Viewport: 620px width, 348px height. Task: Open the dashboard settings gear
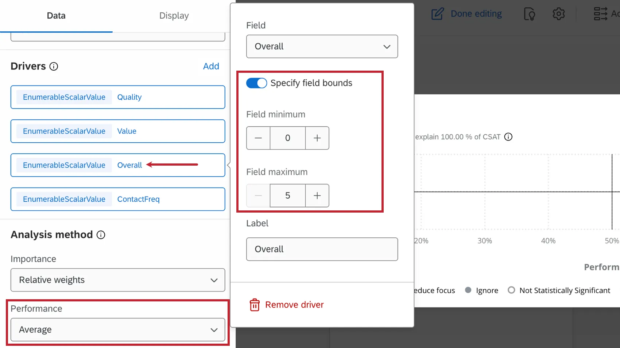point(558,14)
